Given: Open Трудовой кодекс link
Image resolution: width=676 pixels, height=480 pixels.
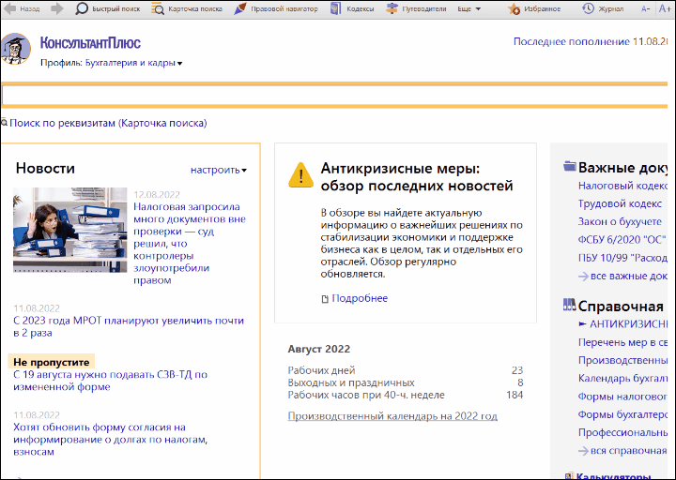Looking at the screenshot, I should [x=620, y=203].
